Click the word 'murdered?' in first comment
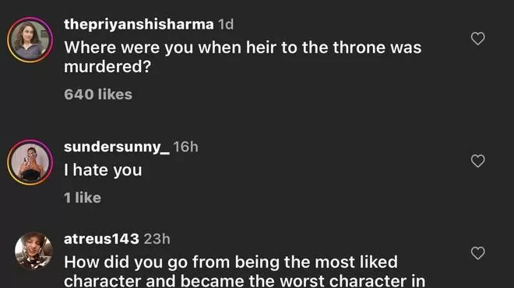Image resolution: width=514 pixels, height=288 pixels. point(107,67)
